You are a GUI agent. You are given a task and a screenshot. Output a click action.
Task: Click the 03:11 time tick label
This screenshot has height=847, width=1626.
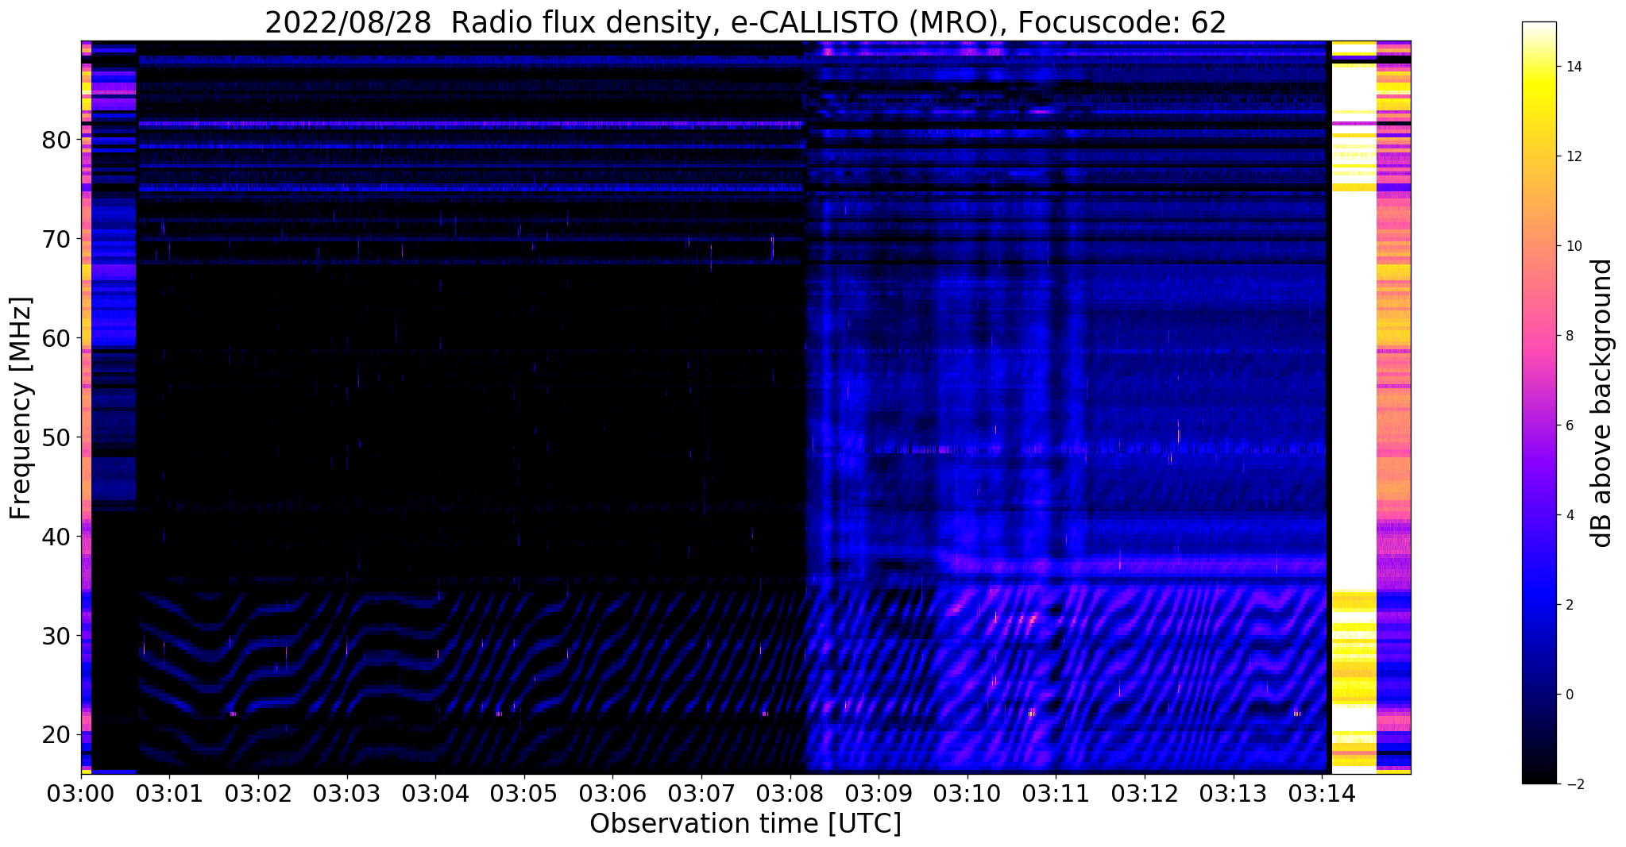pyautogui.click(x=1056, y=793)
